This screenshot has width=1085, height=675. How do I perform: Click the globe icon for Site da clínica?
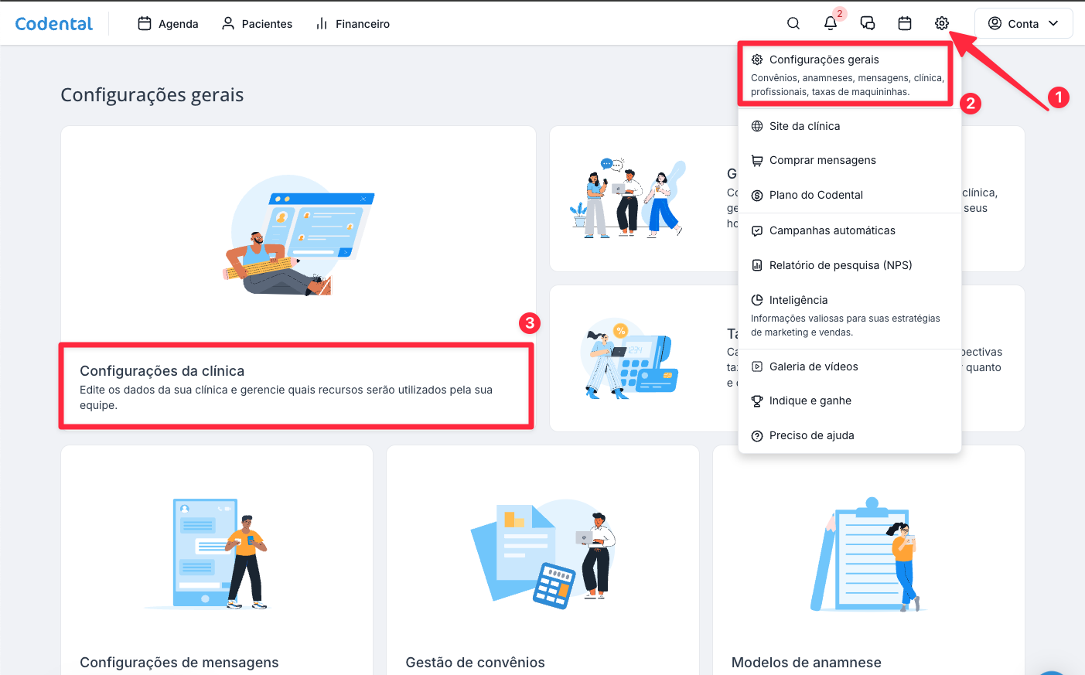[757, 126]
